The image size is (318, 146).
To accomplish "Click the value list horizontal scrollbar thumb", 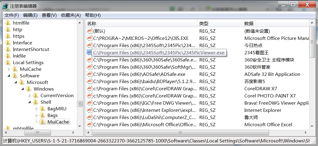I will click(180, 133).
